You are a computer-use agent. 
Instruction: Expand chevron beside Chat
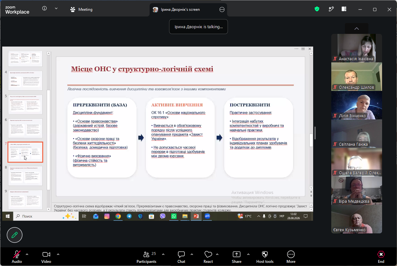[x=192, y=254]
